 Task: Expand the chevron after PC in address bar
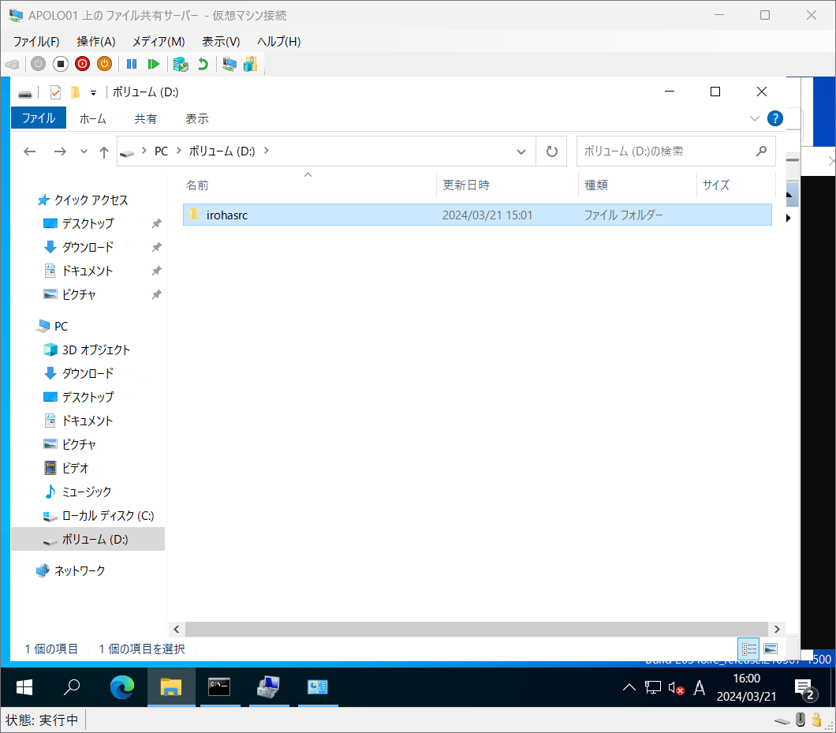179,151
